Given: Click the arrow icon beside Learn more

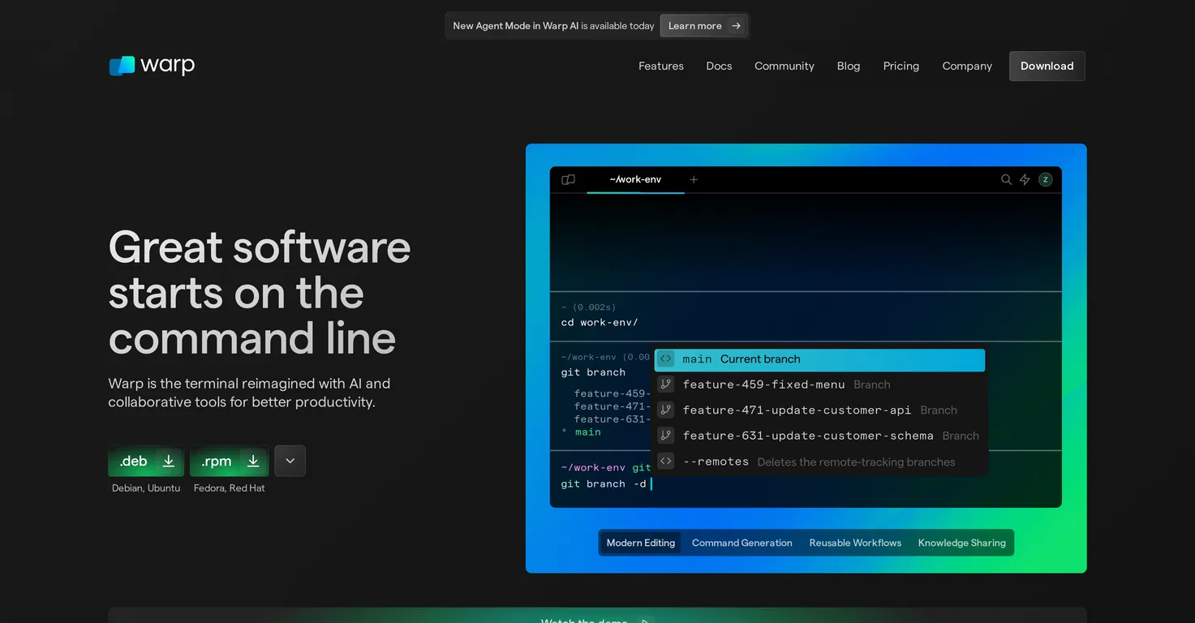Looking at the screenshot, I should click(x=736, y=26).
